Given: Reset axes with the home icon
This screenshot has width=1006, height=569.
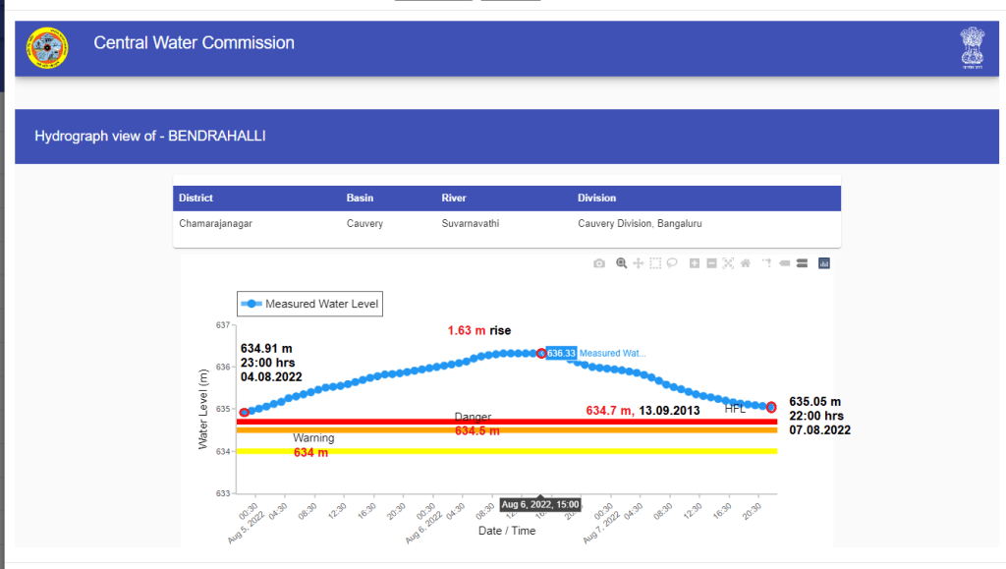Looking at the screenshot, I should pyautogui.click(x=745, y=263).
